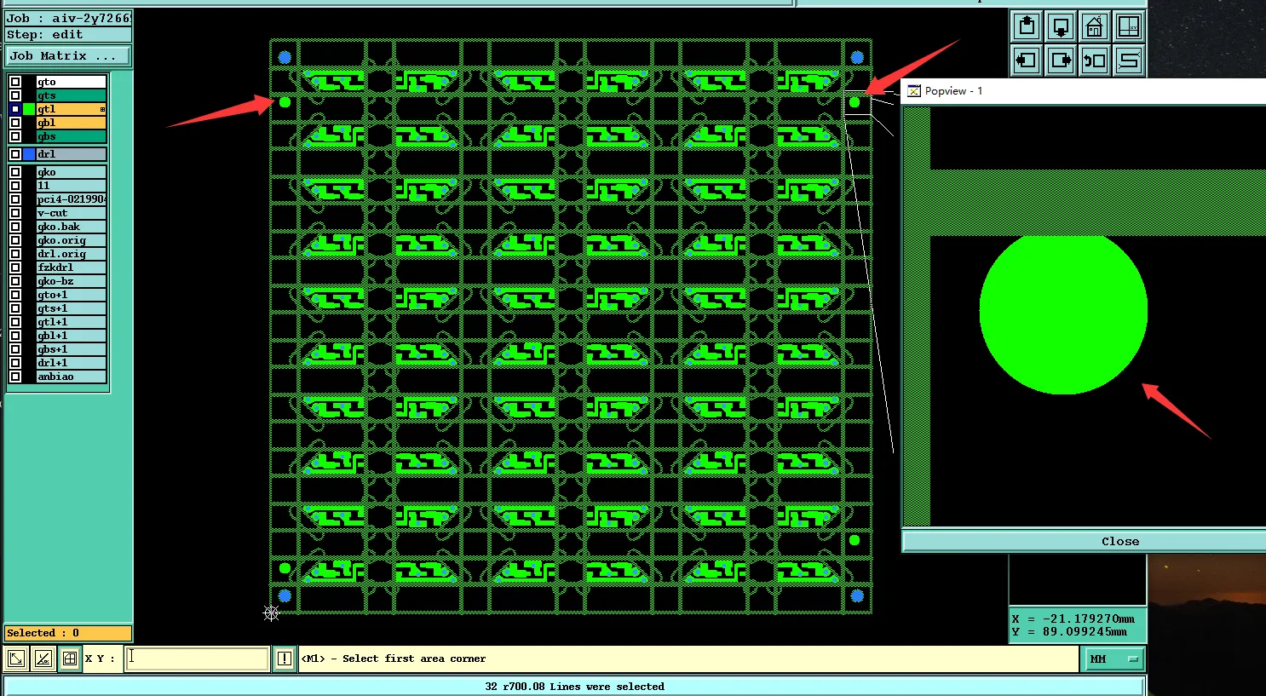Select the gko layer name
The width and height of the screenshot is (1266, 696).
coord(72,172)
